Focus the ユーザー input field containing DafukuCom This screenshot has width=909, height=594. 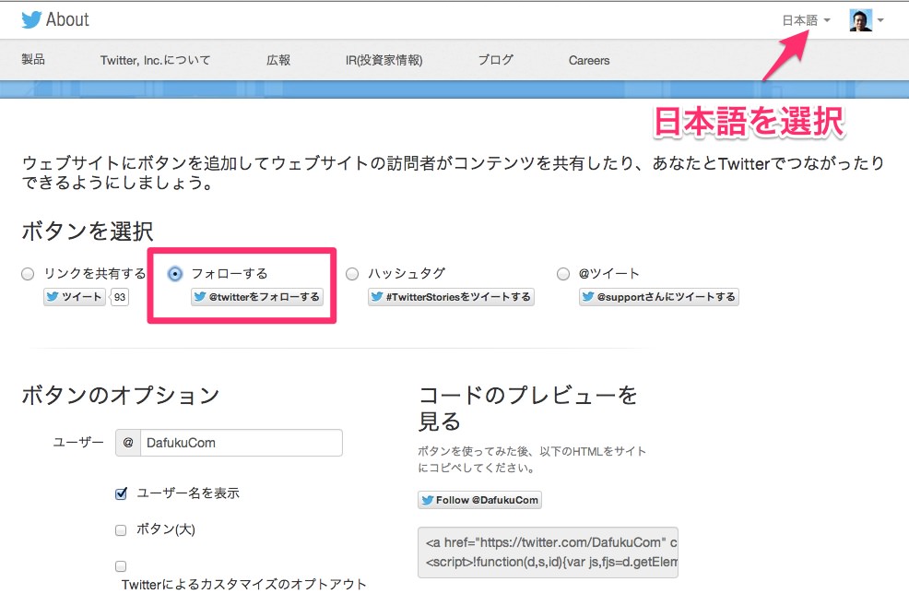click(x=242, y=443)
